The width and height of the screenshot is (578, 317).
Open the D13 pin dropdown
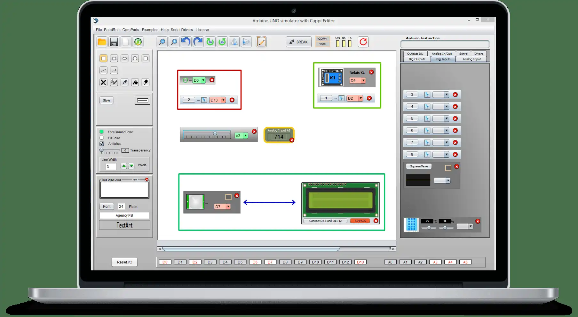(x=223, y=100)
